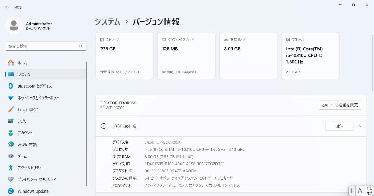Open アプリ settings in sidebar
The image size is (374, 196).
pyautogui.click(x=46, y=121)
